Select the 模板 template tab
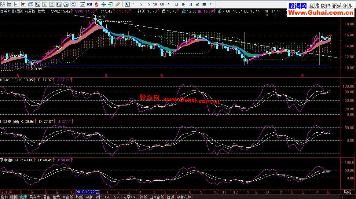The image size is (356, 199). coord(14,197)
